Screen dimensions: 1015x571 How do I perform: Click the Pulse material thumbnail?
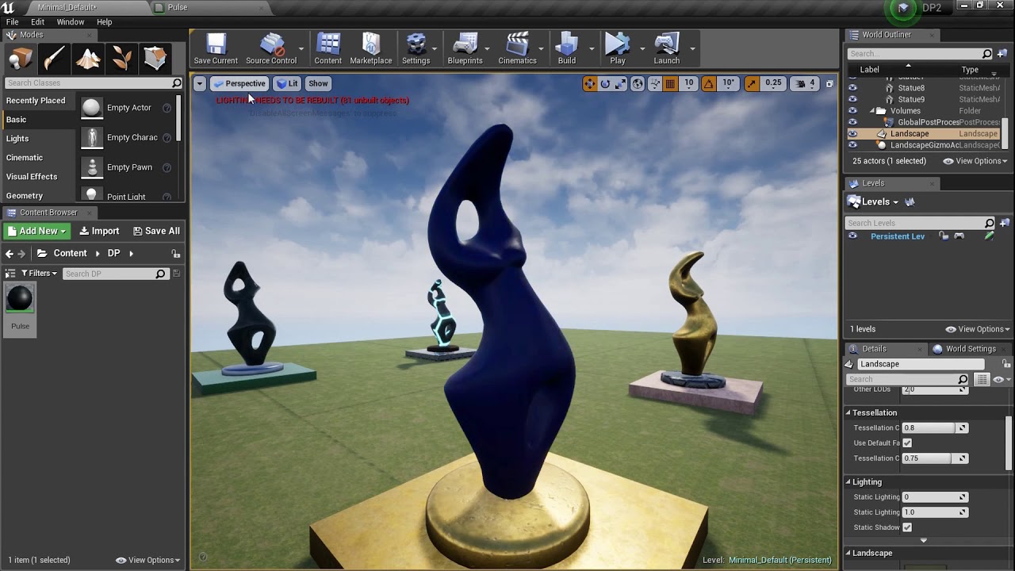(x=20, y=300)
